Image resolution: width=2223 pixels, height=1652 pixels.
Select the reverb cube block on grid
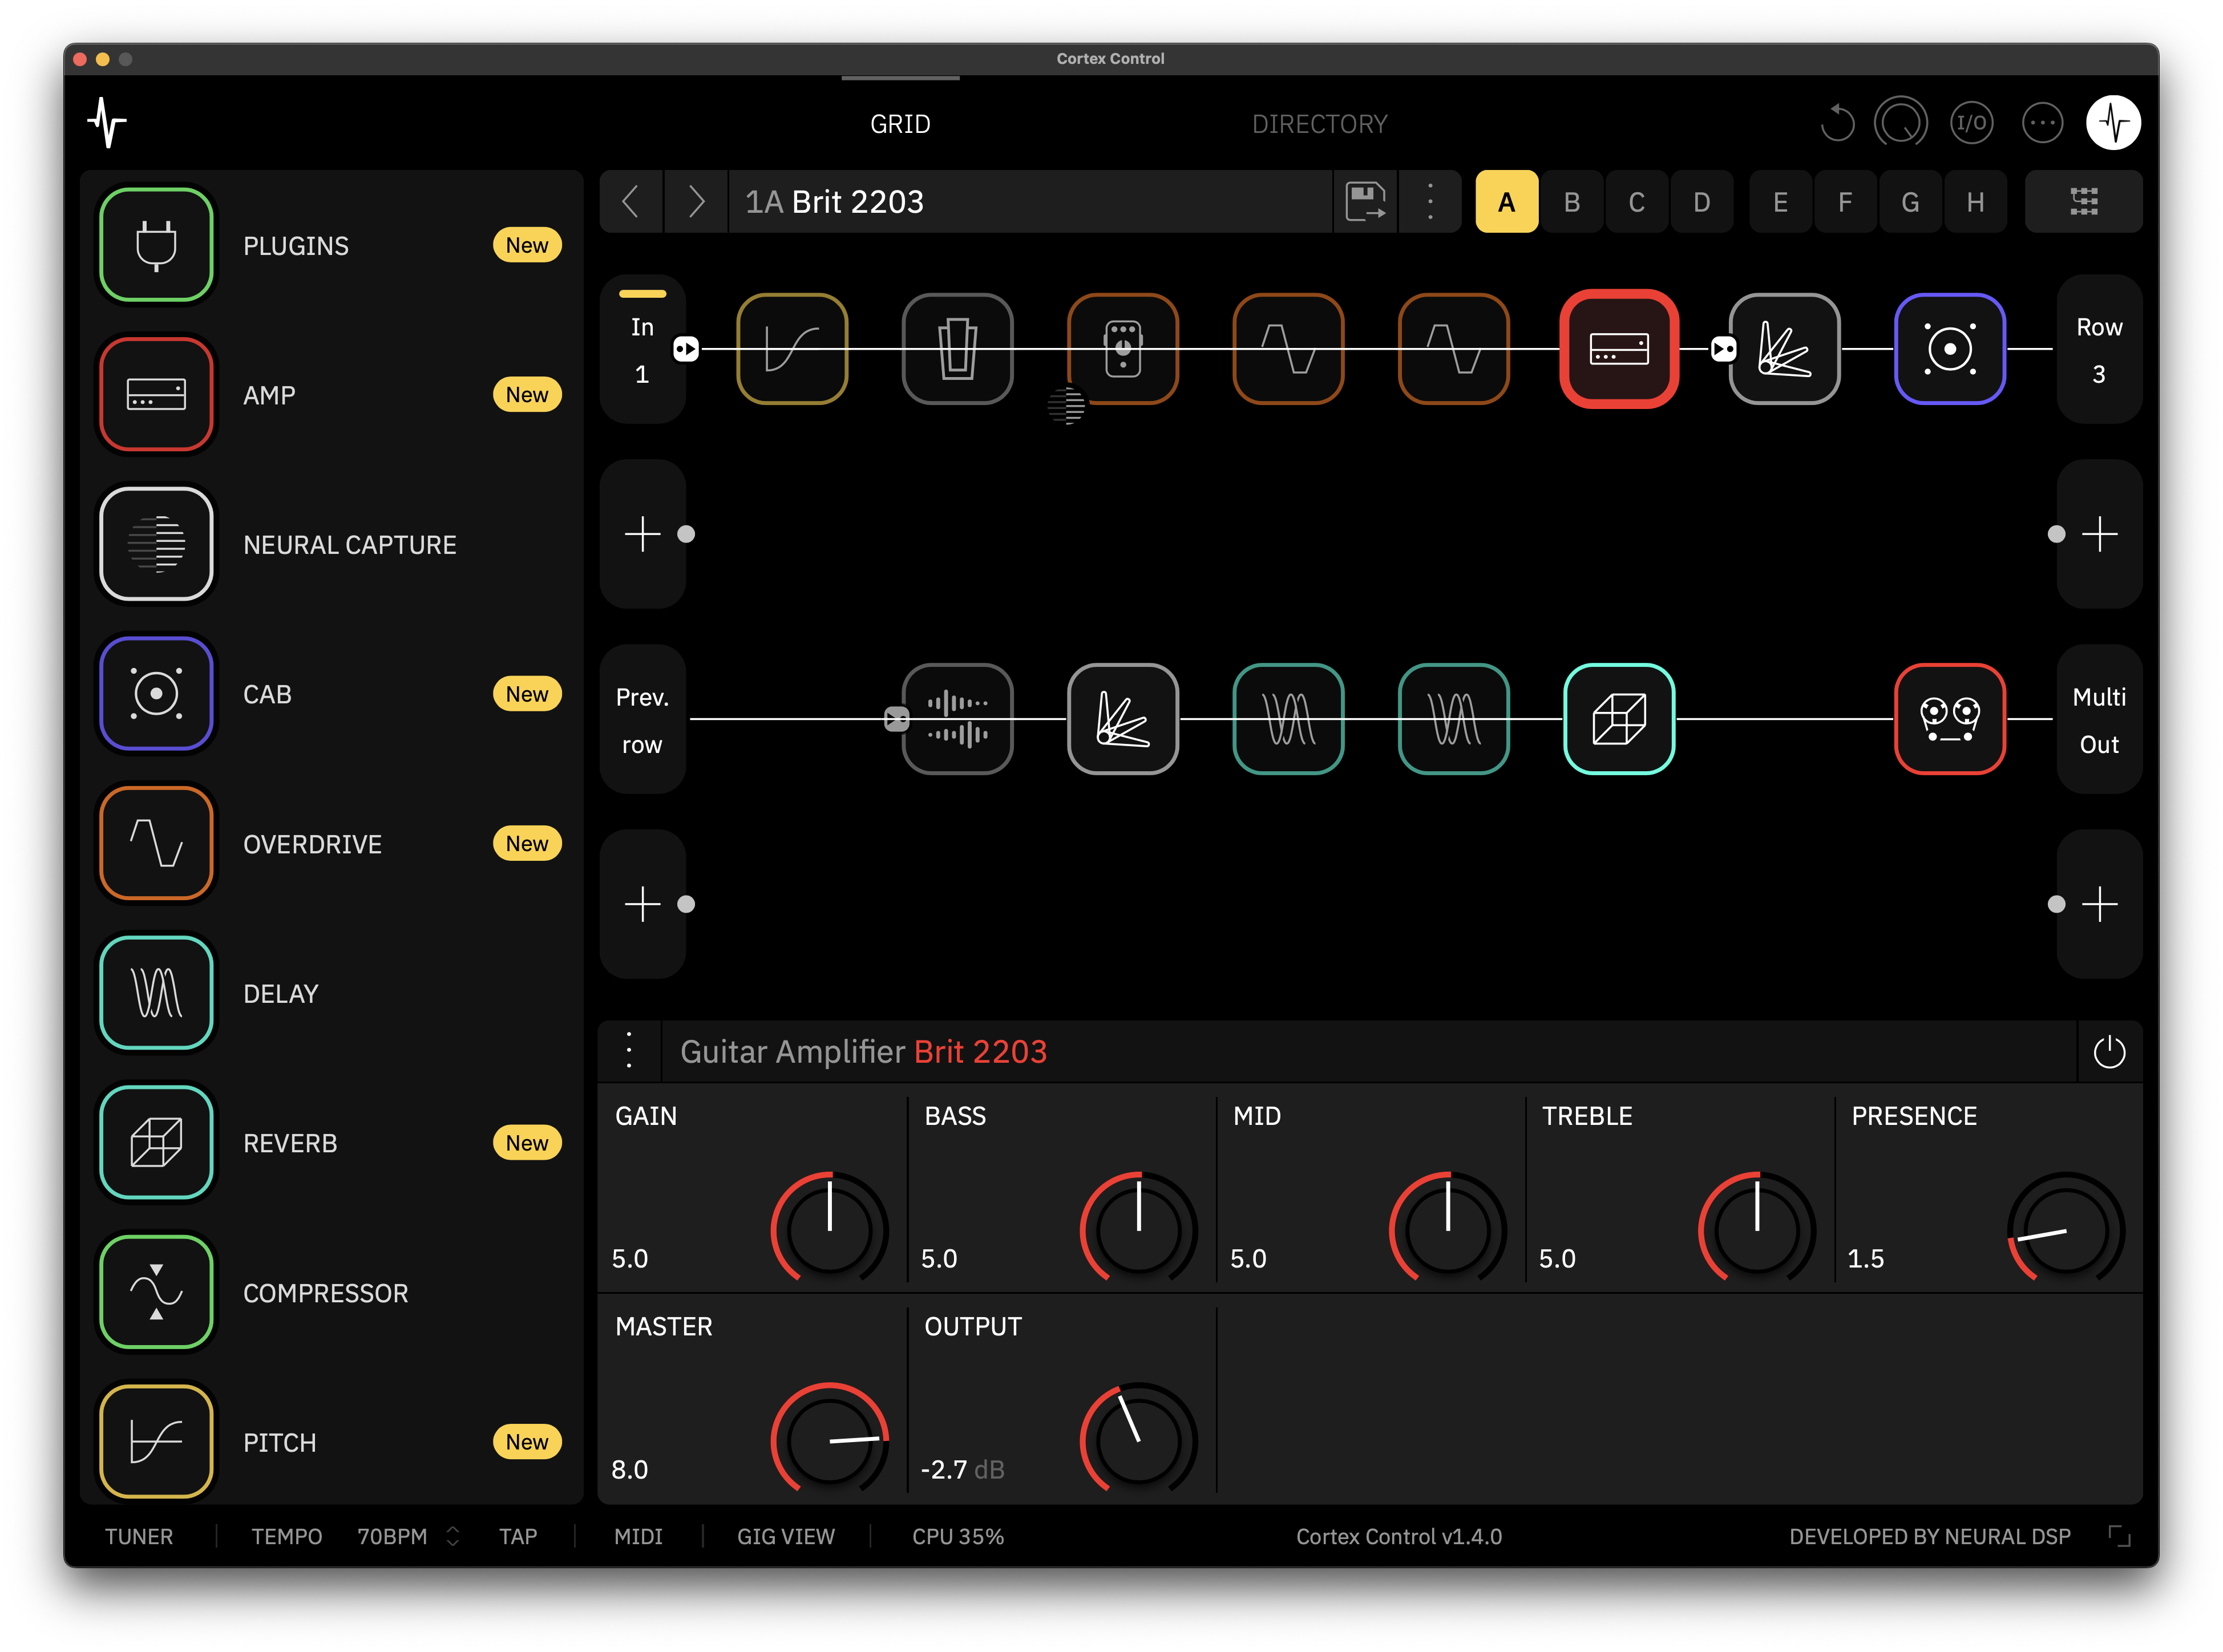coord(1618,719)
